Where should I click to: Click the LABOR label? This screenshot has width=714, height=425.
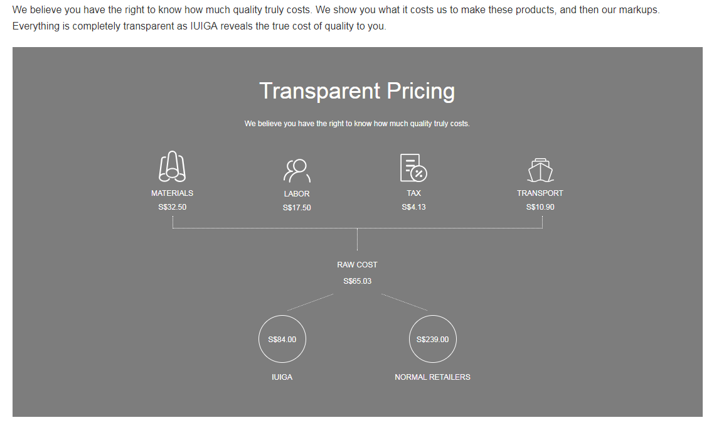tap(297, 194)
